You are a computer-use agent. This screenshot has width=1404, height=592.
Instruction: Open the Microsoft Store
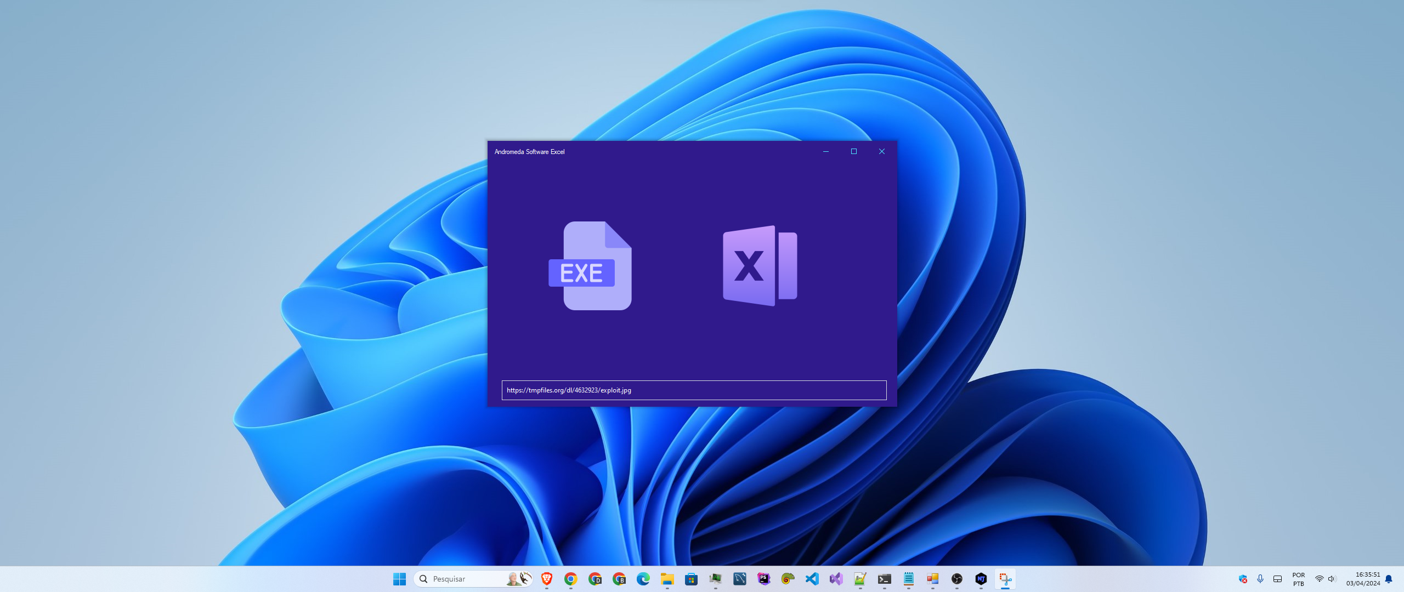(x=691, y=579)
